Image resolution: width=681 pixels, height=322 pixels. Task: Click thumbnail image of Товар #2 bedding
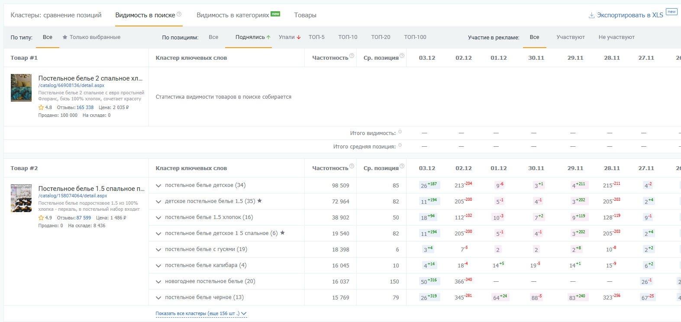point(21,198)
